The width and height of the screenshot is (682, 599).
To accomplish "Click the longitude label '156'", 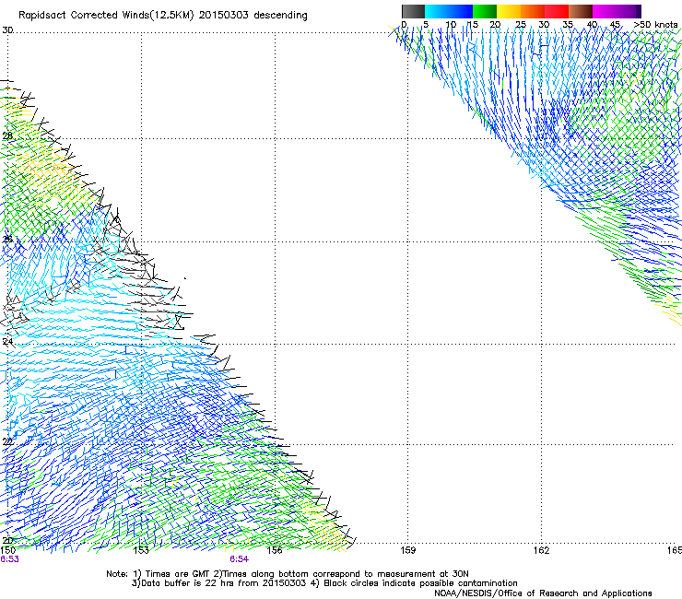I will click(x=275, y=550).
